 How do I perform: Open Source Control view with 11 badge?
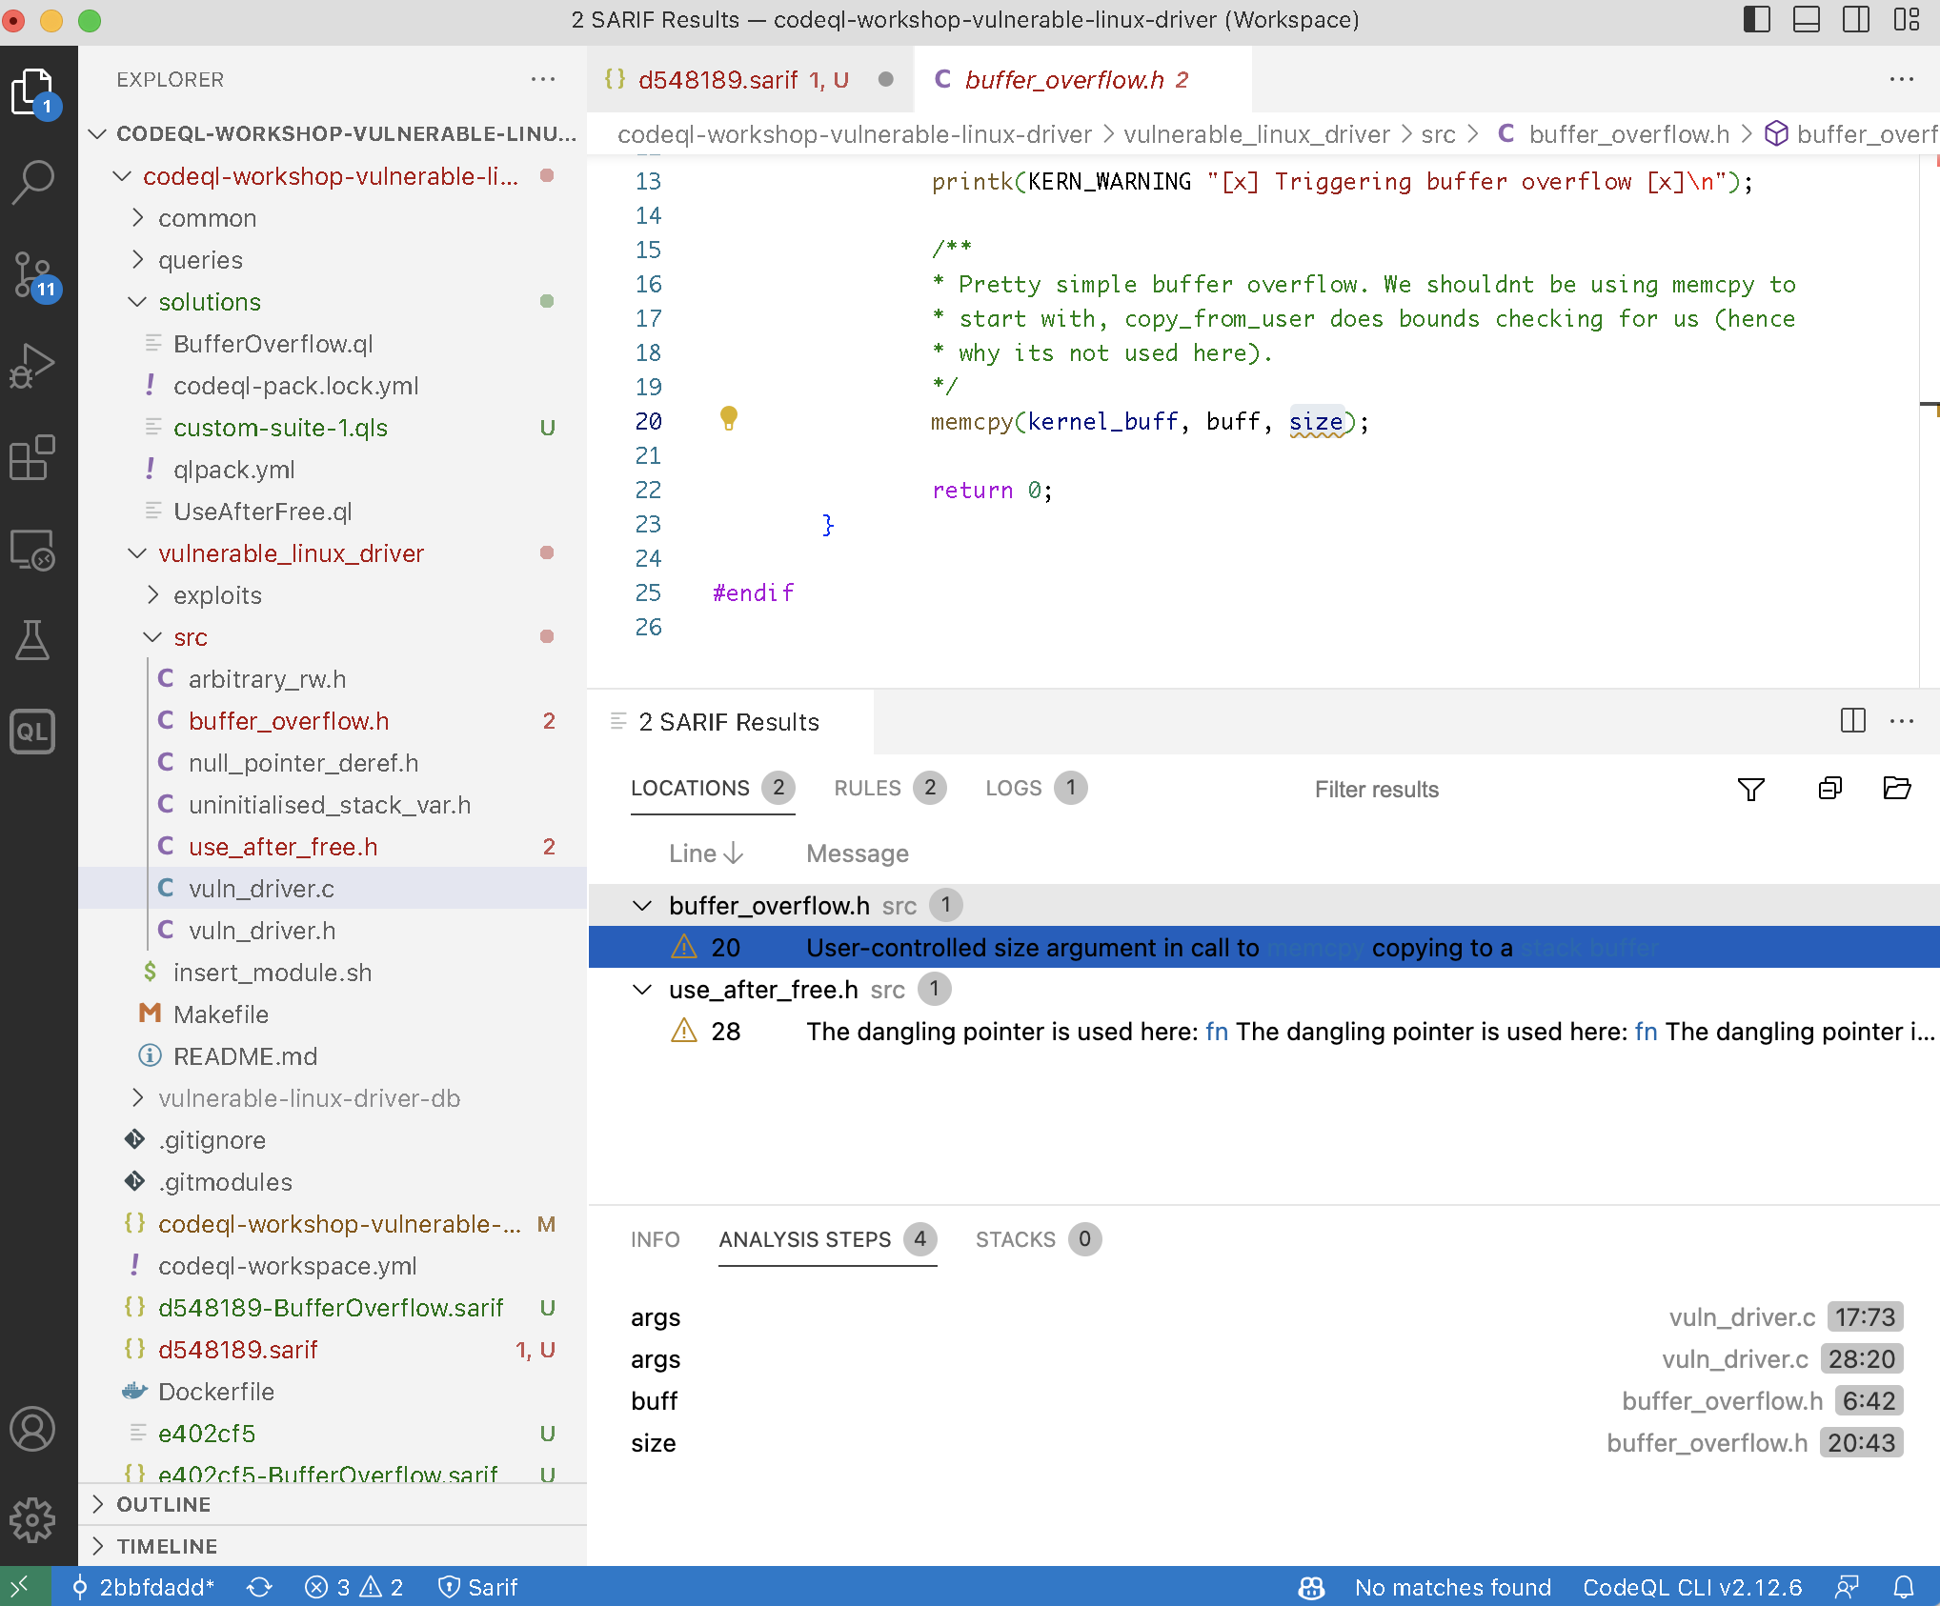click(x=32, y=274)
